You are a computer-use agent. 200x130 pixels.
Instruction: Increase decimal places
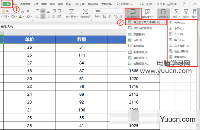(116, 17)
